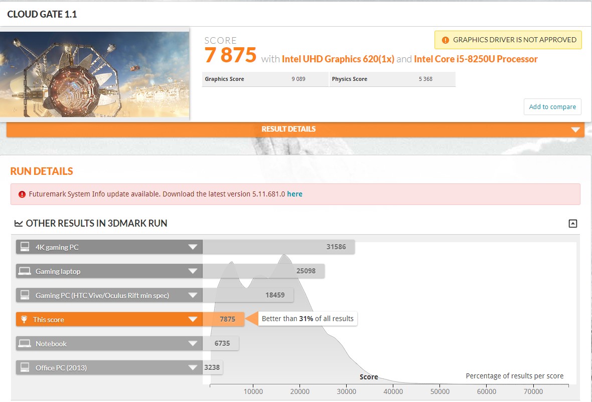This screenshot has height=402, width=592.
Task: Click the Gaming laptop icon
Action: [25, 271]
